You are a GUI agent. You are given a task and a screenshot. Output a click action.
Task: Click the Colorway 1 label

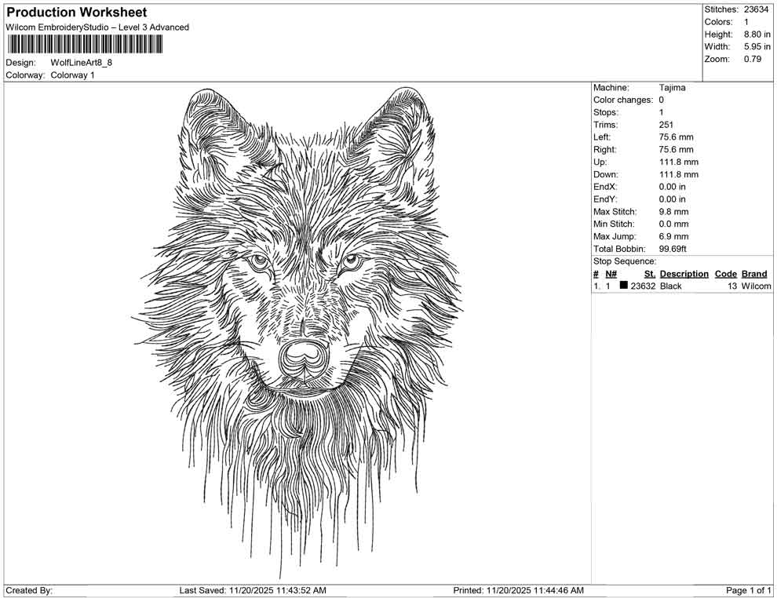coord(71,75)
